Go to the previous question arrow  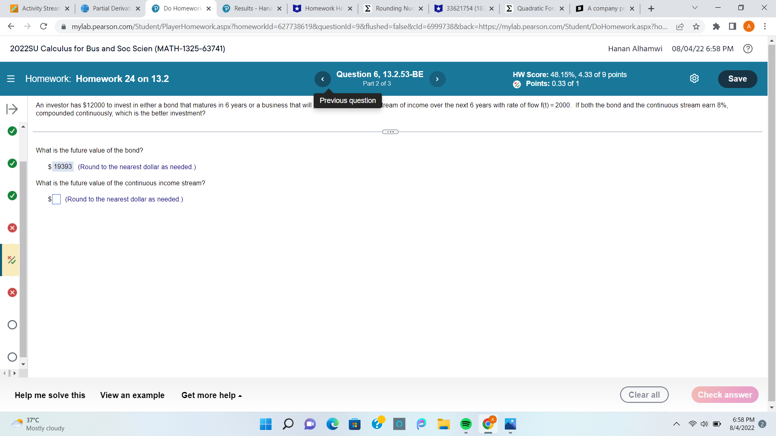pyautogui.click(x=323, y=79)
